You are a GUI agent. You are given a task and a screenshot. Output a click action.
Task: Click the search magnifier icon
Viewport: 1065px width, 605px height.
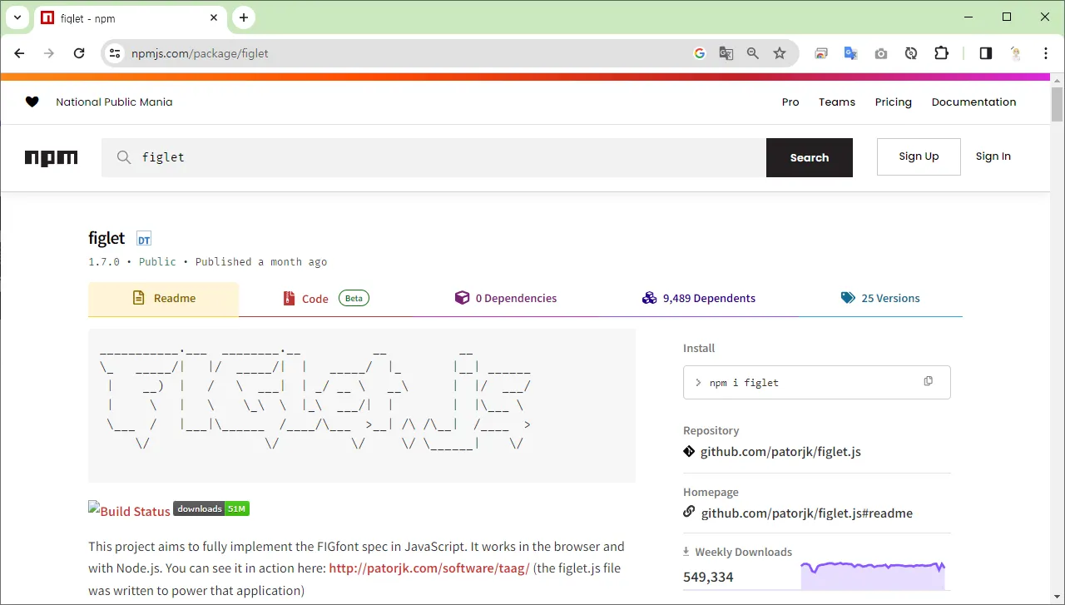pos(124,157)
